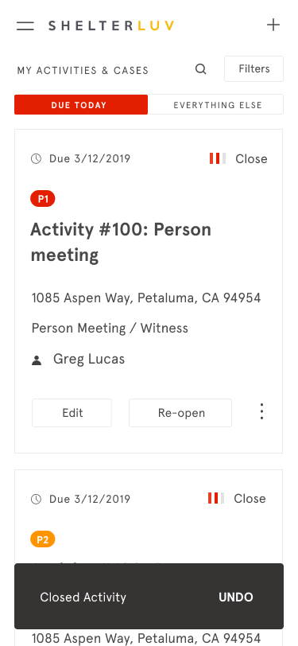Close the first activity card
The height and width of the screenshot is (646, 298).
tap(251, 159)
